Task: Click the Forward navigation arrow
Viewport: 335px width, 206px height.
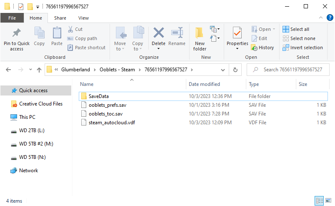Action: (20, 70)
